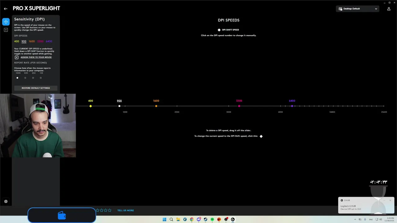Image resolution: width=397 pixels, height=223 pixels.
Task: Open Spotify from the taskbar
Action: coord(212,220)
